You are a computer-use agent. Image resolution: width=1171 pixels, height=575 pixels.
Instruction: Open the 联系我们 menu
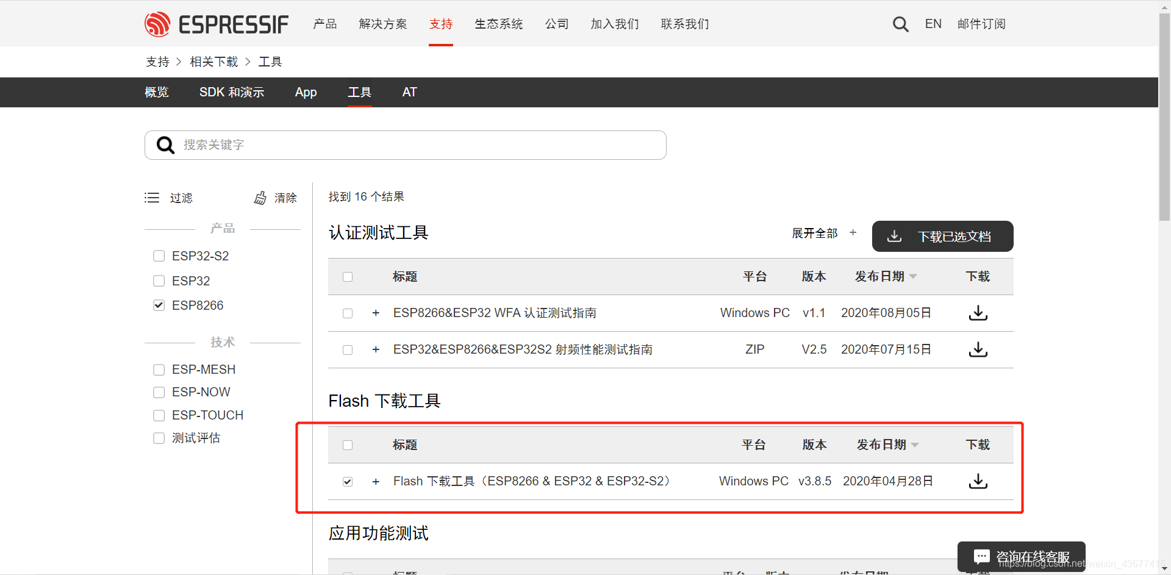(685, 24)
